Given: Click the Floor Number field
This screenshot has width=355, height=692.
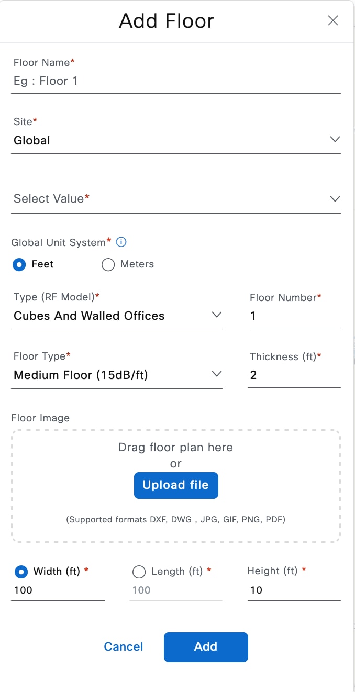Looking at the screenshot, I should (x=293, y=316).
